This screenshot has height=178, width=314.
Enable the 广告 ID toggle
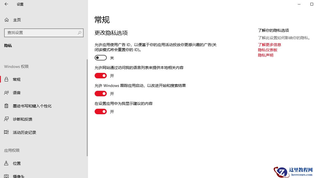[x=100, y=57]
